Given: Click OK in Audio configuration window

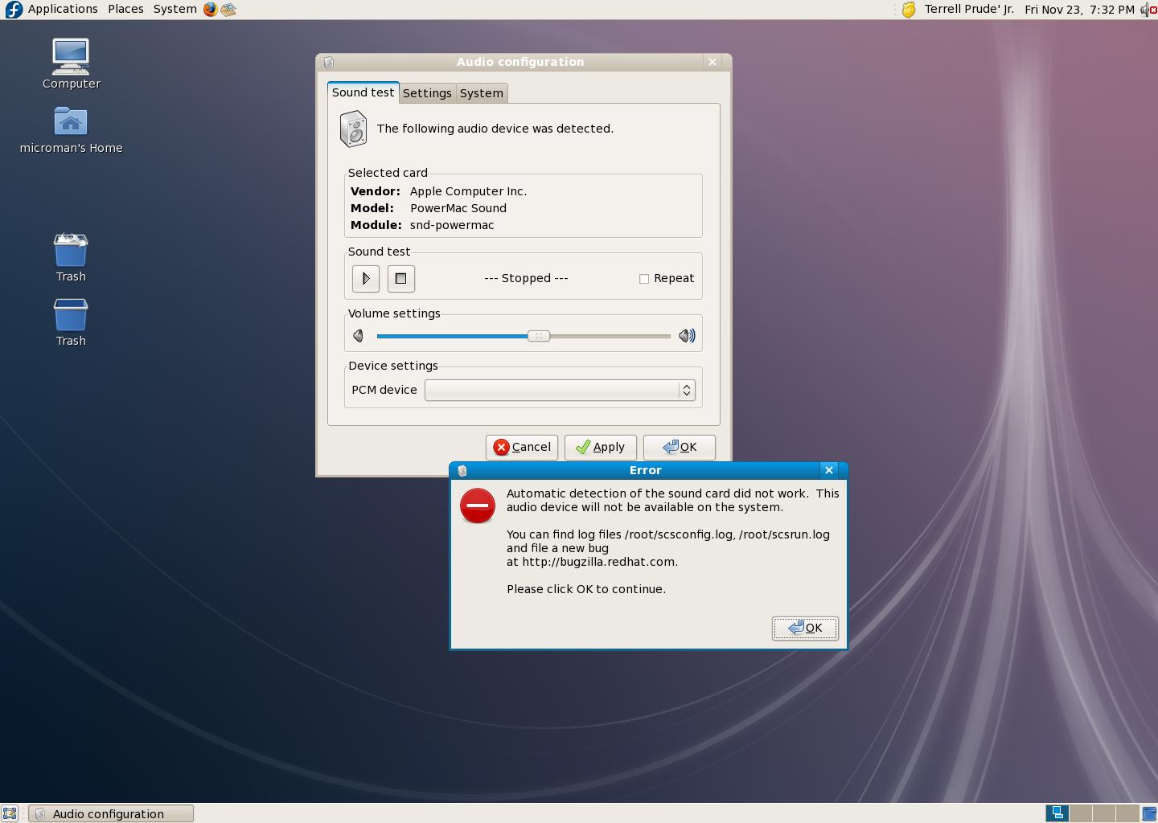Looking at the screenshot, I should tap(680, 447).
